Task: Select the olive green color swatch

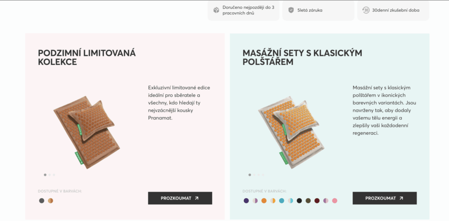Action: pos(308,201)
